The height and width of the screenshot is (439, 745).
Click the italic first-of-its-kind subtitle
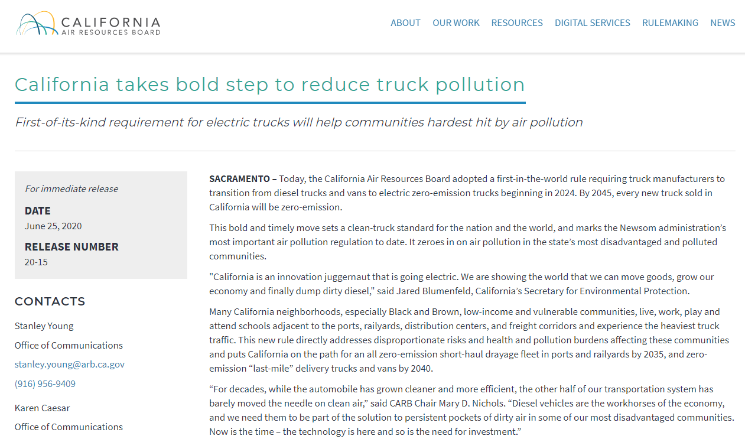pos(298,122)
